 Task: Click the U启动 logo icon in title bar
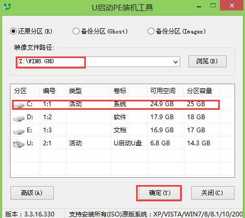(x=7, y=7)
